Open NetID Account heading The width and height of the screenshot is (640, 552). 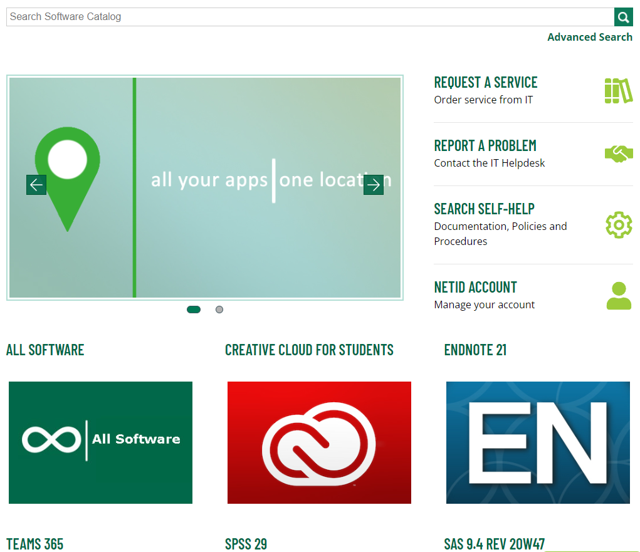click(x=476, y=287)
